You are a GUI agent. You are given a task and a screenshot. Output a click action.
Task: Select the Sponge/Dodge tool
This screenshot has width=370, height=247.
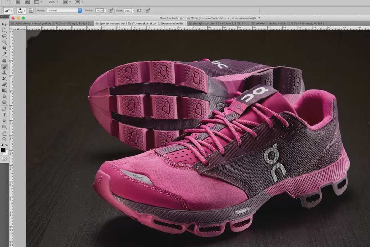4,102
